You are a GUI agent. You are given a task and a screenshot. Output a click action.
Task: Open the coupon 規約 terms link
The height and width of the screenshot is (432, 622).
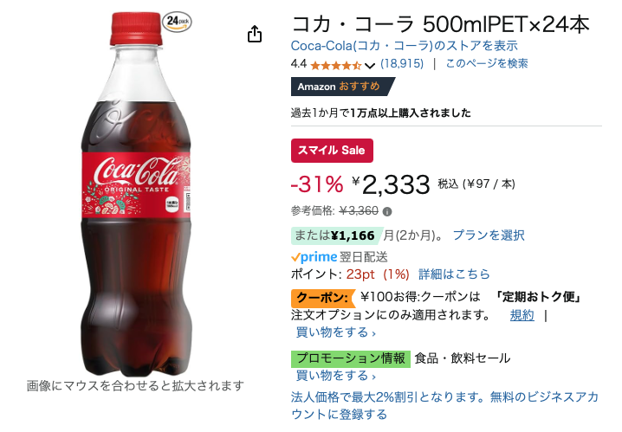[x=522, y=315]
